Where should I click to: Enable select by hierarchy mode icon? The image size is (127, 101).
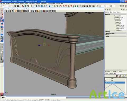coord(23,6)
